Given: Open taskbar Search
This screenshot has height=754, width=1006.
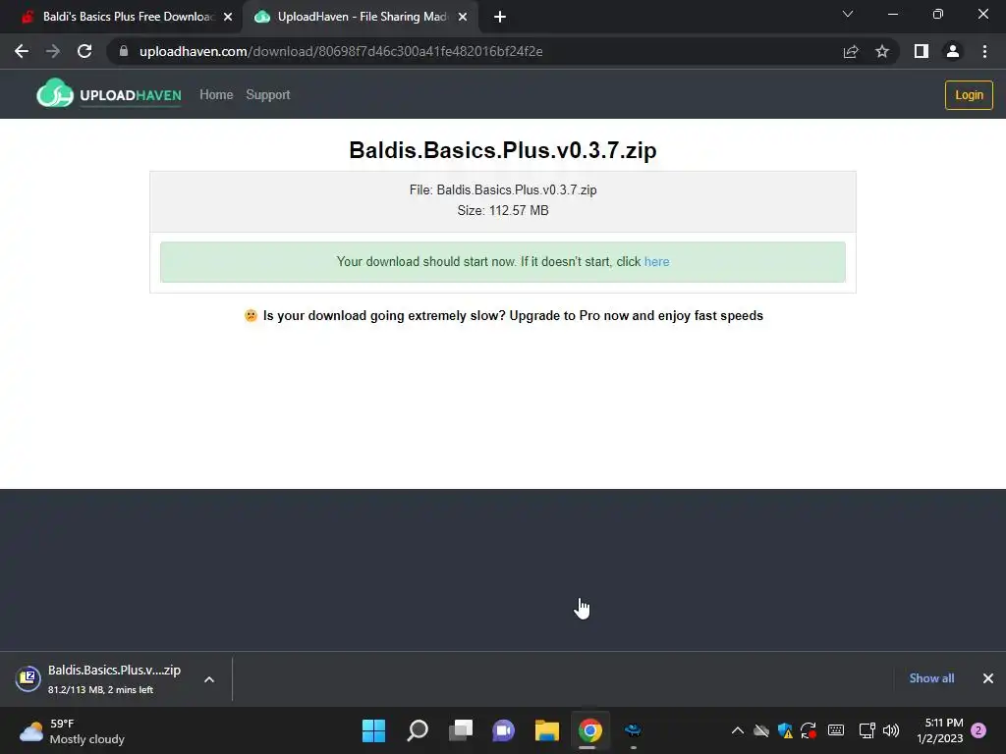Looking at the screenshot, I should (x=418, y=730).
